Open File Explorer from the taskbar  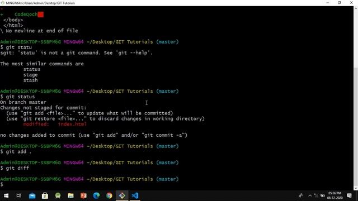pyautogui.click(x=70, y=195)
